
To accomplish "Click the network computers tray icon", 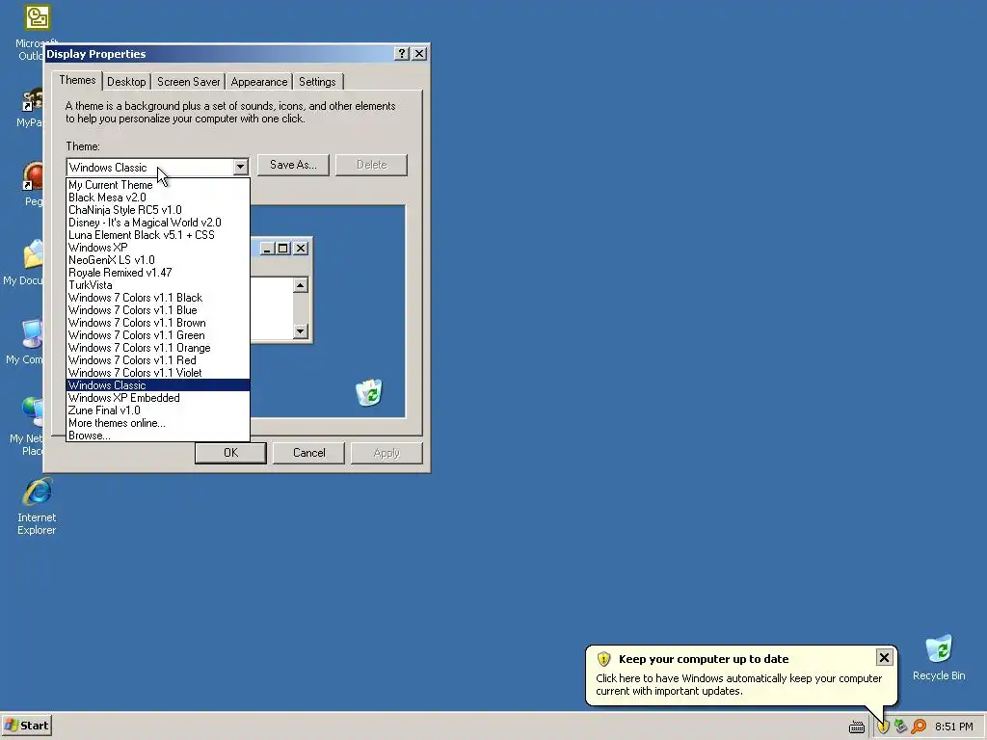I will [x=901, y=727].
